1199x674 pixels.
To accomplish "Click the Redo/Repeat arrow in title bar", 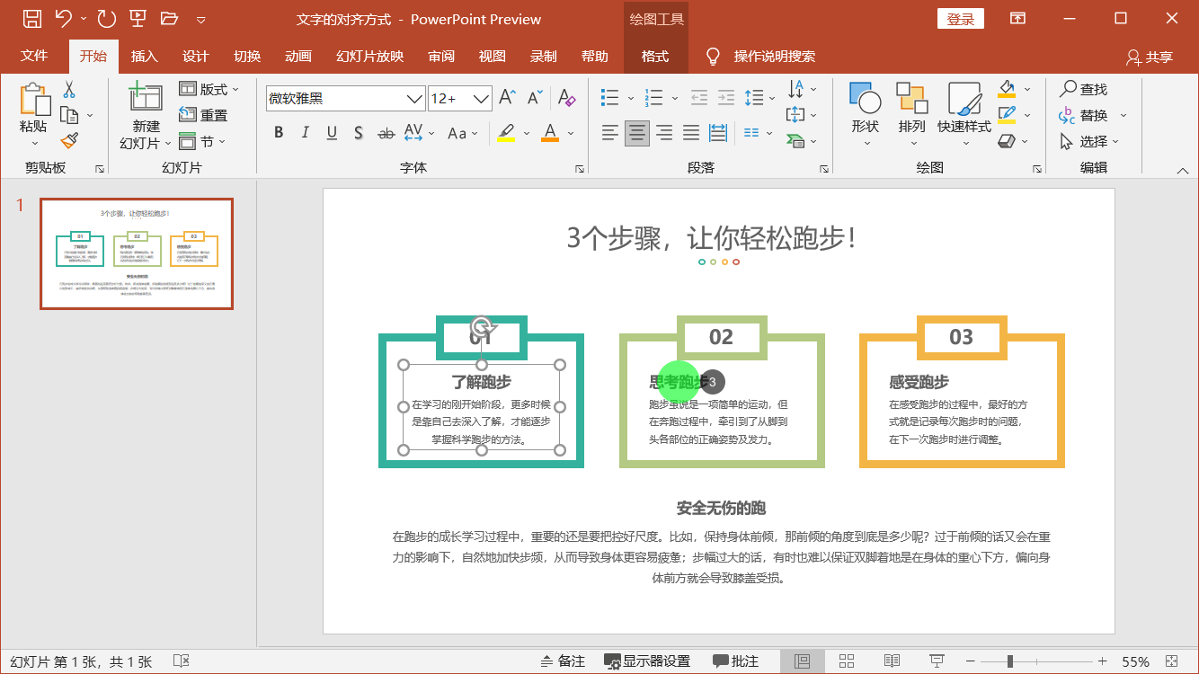I will pyautogui.click(x=107, y=19).
